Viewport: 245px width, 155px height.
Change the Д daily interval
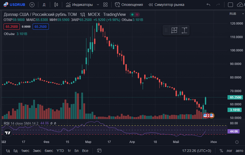point(44,5)
